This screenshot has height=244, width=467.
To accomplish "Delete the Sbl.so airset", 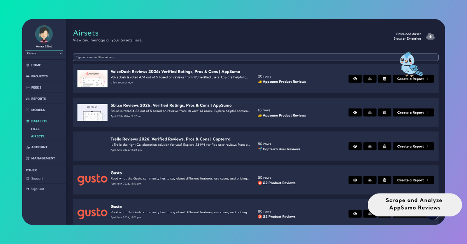I will point(384,113).
